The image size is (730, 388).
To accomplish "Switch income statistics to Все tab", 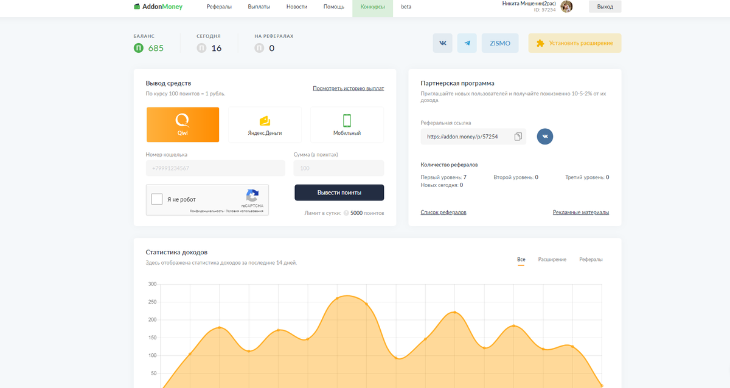I will click(x=521, y=260).
